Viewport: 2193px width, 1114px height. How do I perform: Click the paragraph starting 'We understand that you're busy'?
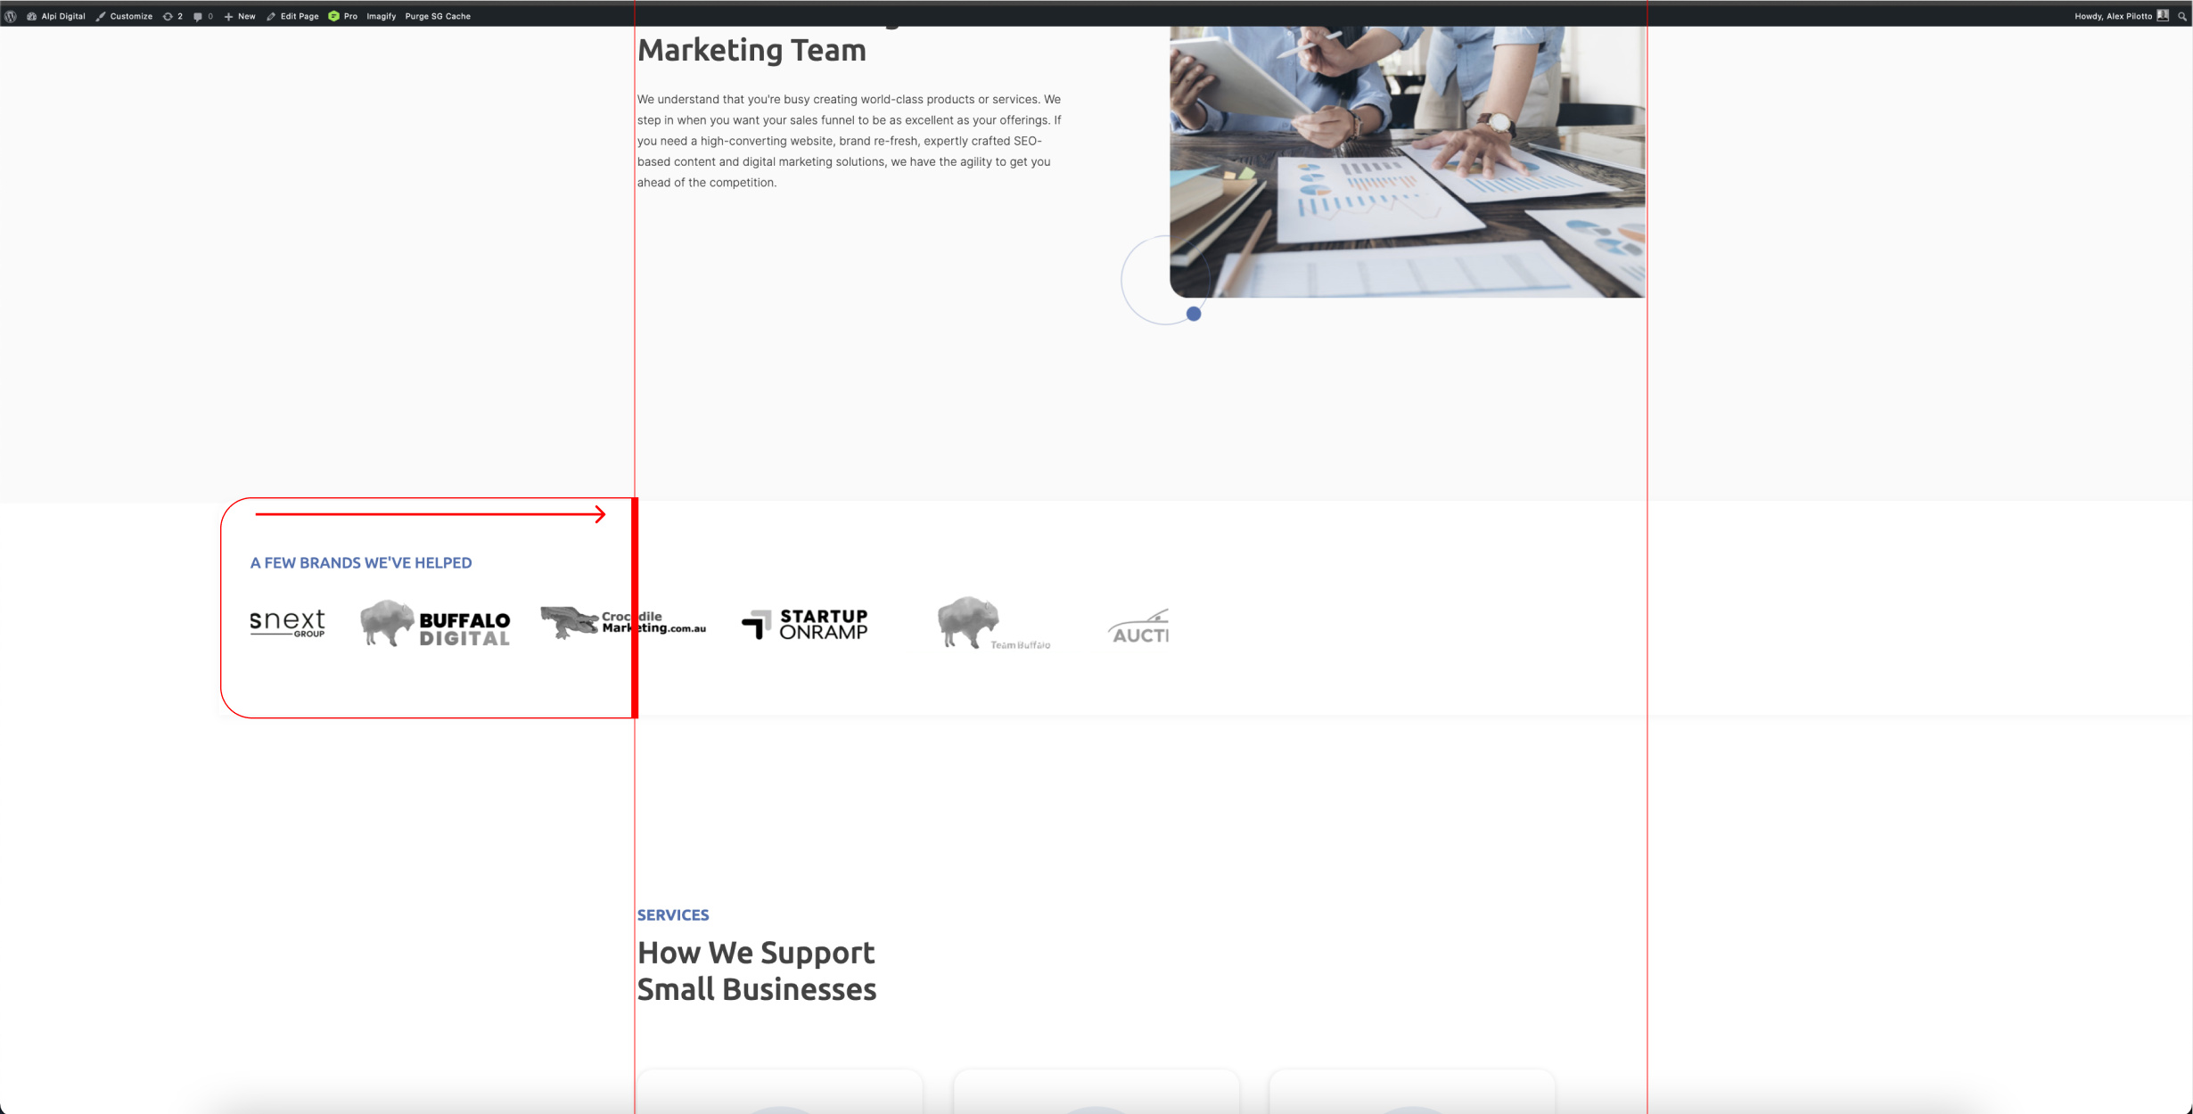click(x=850, y=141)
